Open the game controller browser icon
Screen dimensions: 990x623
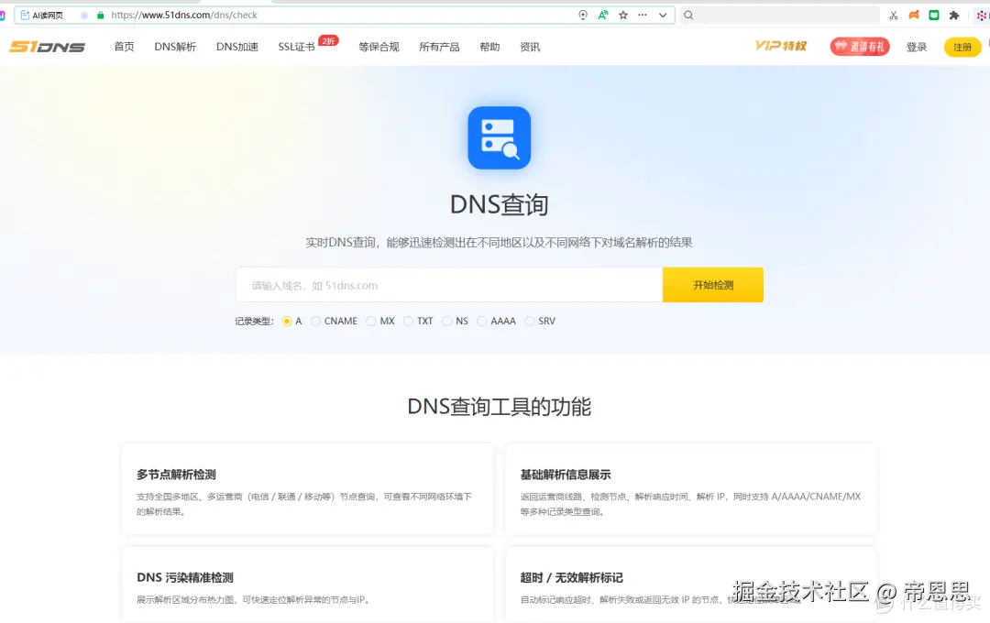click(x=915, y=15)
